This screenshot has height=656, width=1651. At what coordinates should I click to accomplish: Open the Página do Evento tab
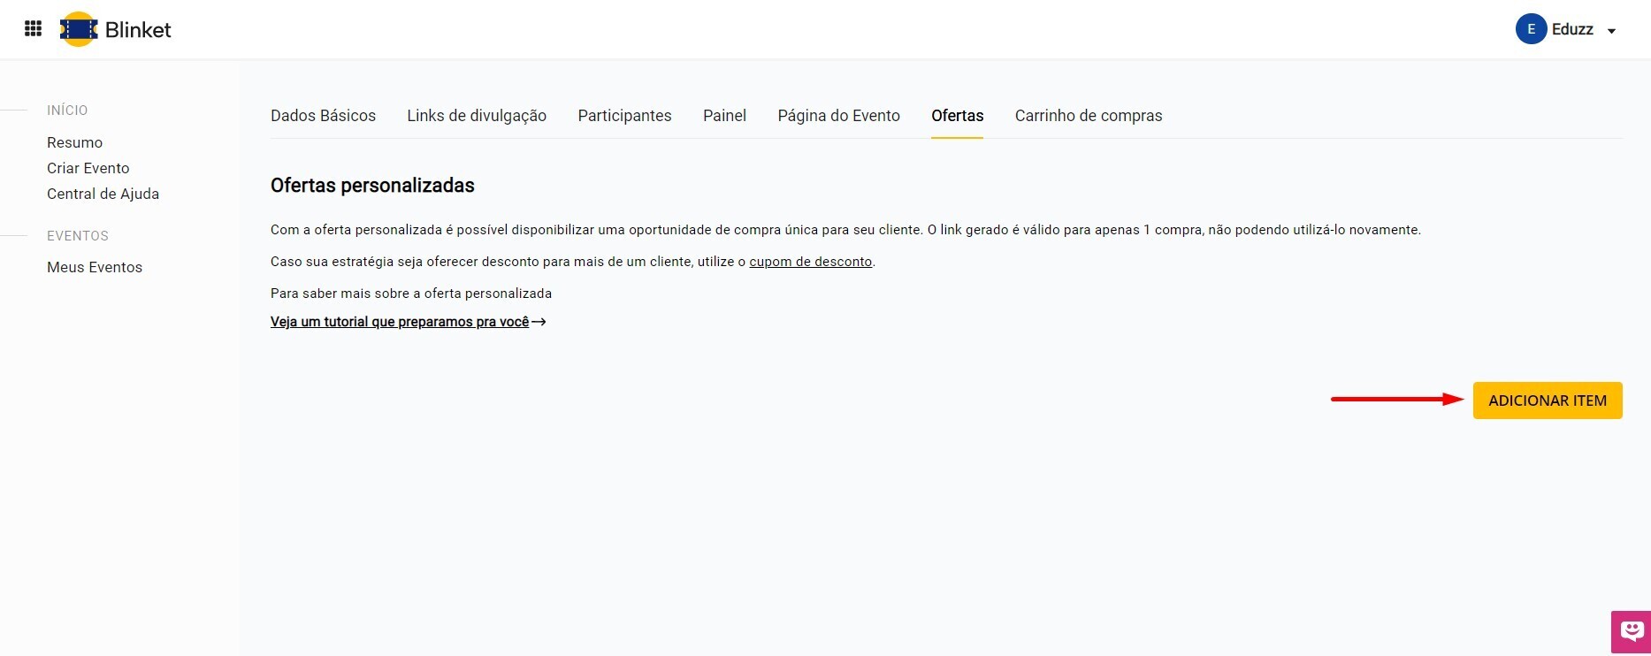(x=838, y=116)
